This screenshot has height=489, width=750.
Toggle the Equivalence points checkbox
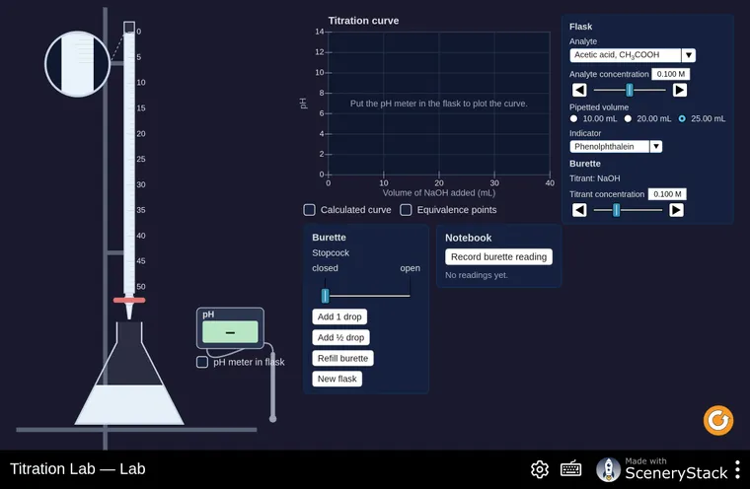coord(406,210)
